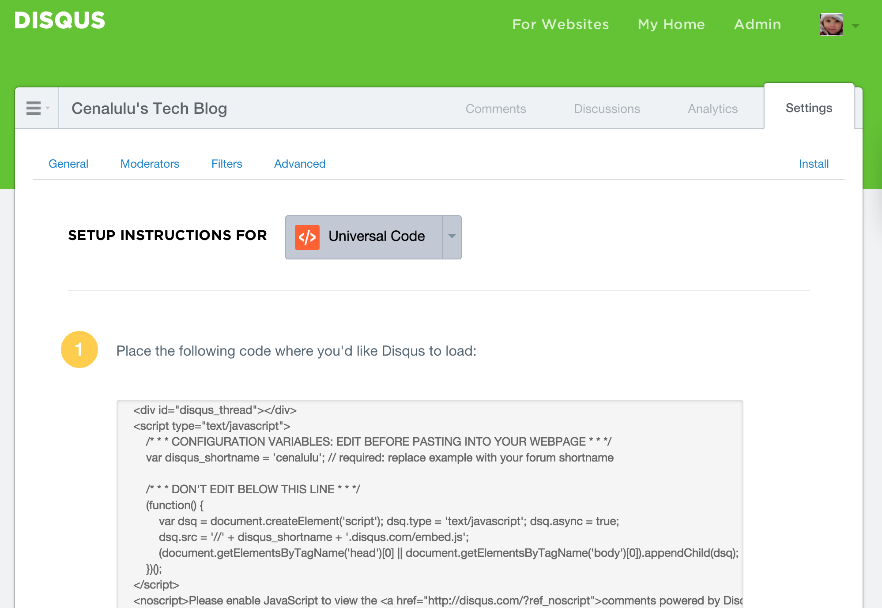The image size is (882, 608).
Task: Click the getElementsByTagName appendChild line
Action: pyautogui.click(x=449, y=553)
